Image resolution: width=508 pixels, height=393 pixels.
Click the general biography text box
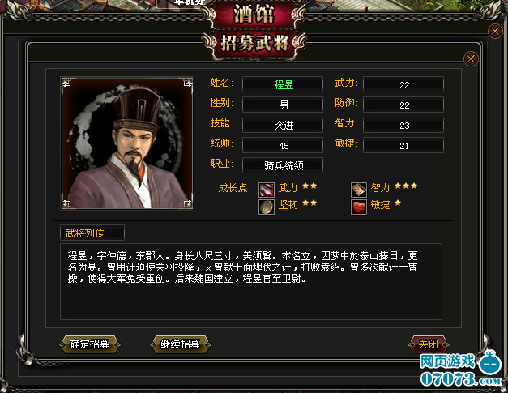coord(251,281)
